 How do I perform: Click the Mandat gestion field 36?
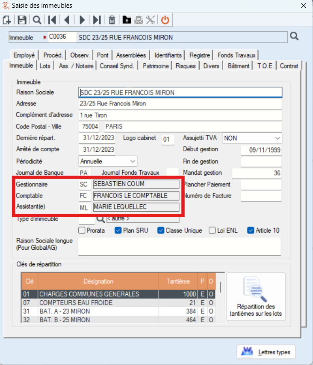(x=257, y=173)
